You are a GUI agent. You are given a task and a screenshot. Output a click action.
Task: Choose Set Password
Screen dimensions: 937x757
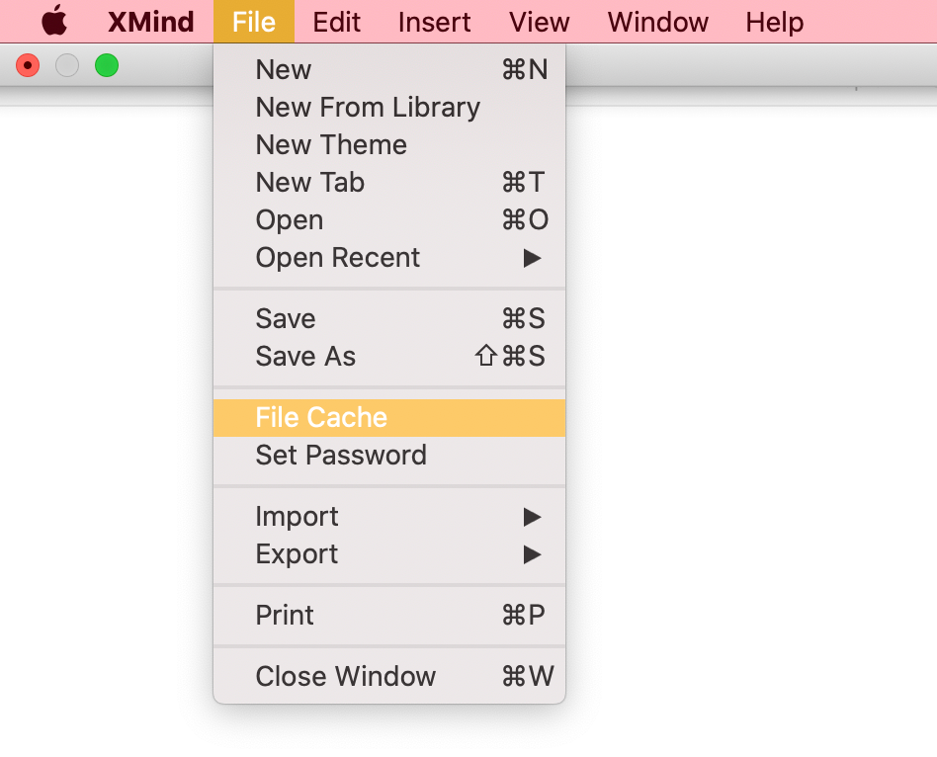pyautogui.click(x=389, y=456)
